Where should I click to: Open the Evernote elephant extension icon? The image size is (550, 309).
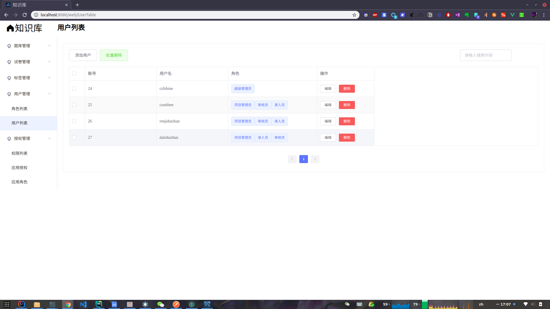467,15
